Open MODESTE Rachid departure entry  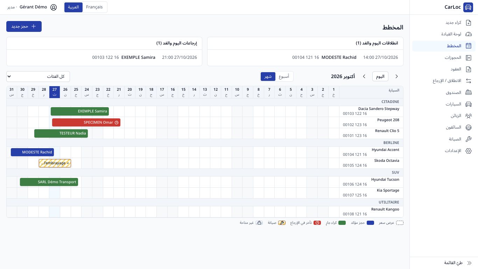[305, 57]
